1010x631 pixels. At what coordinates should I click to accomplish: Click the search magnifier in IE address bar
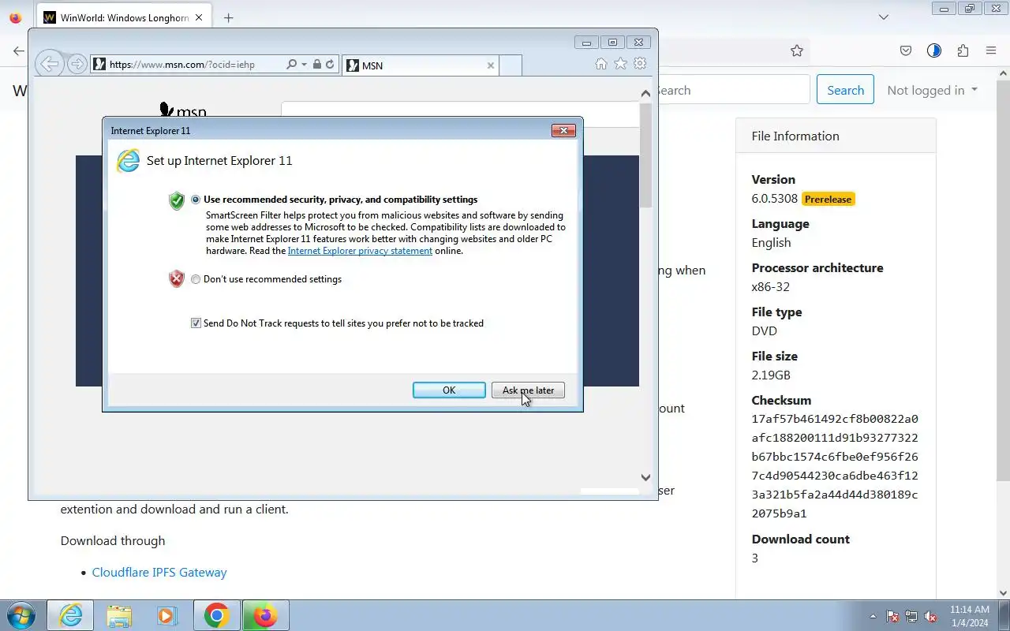pyautogui.click(x=291, y=65)
